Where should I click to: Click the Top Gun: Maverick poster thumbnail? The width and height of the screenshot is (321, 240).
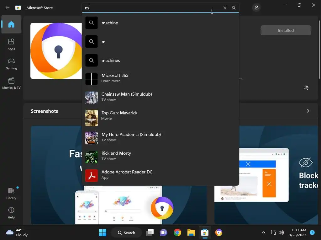click(x=92, y=118)
